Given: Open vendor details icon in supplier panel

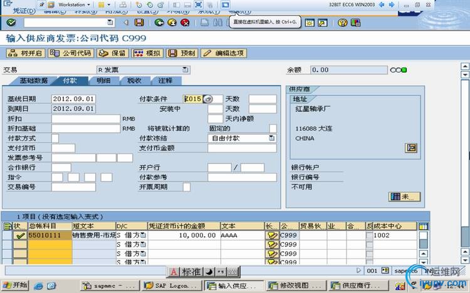Looking at the screenshot, I should pyautogui.click(x=411, y=148).
